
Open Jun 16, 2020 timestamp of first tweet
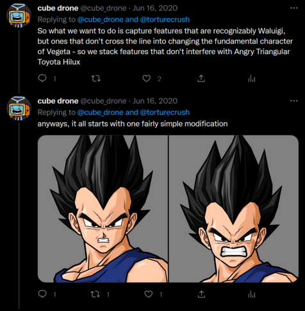pos(155,8)
